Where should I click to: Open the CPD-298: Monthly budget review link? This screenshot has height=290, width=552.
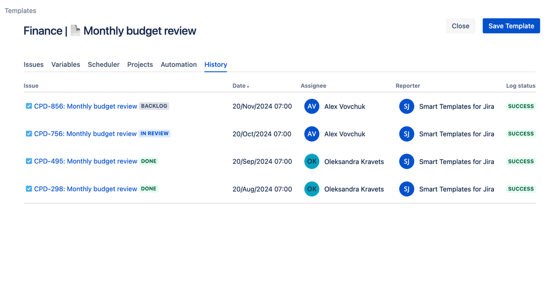[x=86, y=189]
